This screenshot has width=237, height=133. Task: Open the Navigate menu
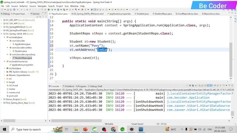[42, 6]
